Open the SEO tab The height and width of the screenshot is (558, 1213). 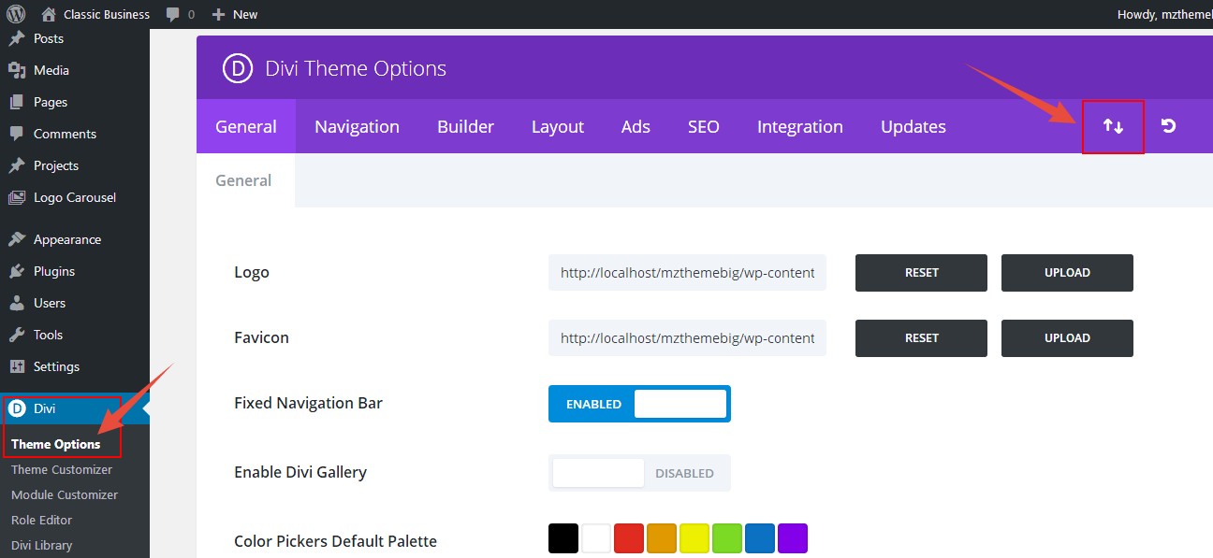pos(704,126)
